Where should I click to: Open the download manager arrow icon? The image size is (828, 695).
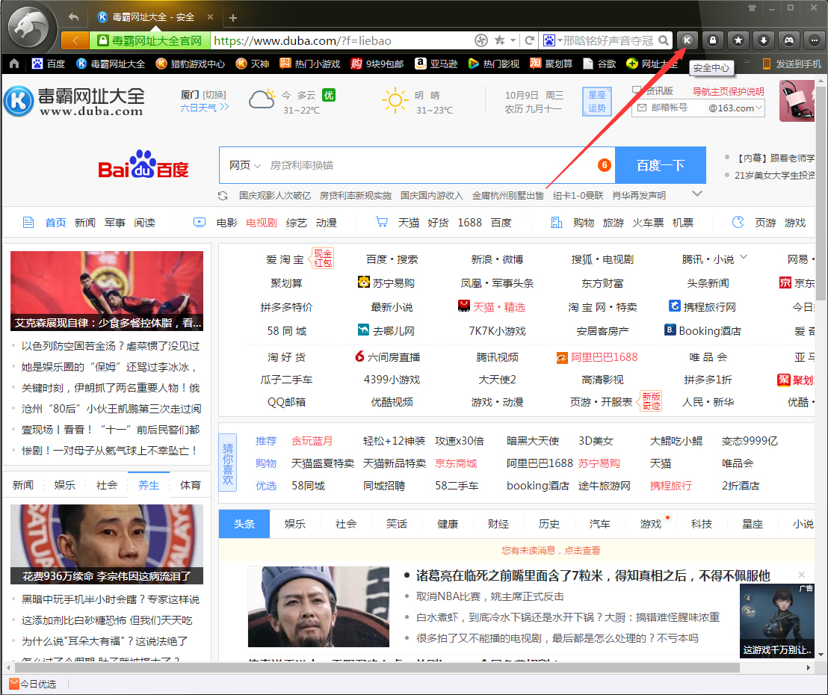tap(764, 40)
